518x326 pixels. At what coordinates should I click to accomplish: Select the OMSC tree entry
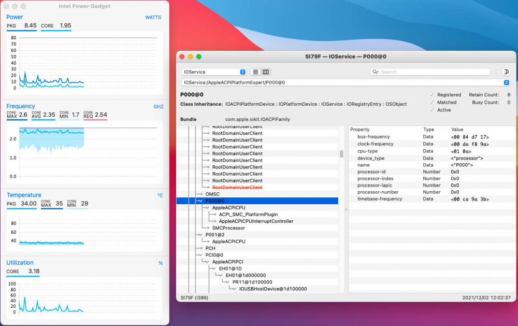pos(212,194)
